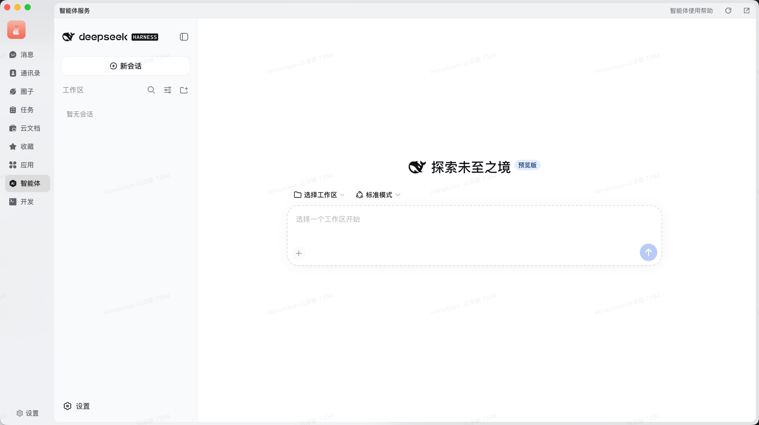Open 收藏 favorites section
759x425 pixels.
point(27,147)
